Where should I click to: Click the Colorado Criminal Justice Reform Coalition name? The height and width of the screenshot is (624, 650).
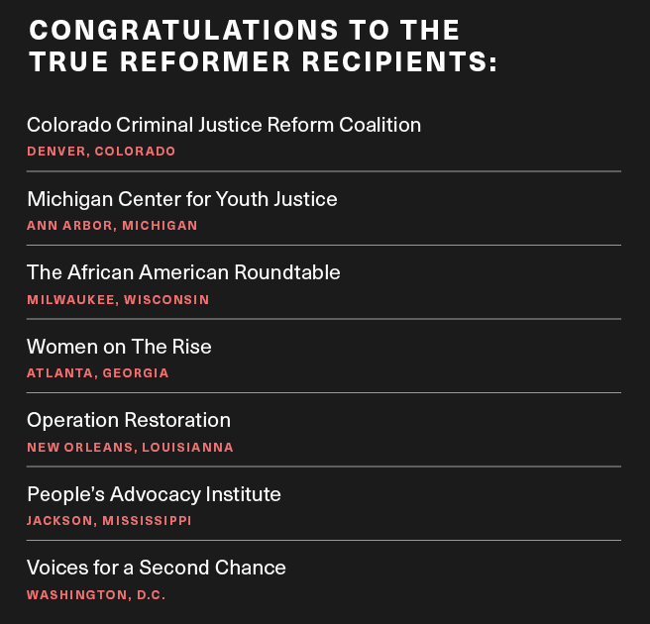pos(224,125)
